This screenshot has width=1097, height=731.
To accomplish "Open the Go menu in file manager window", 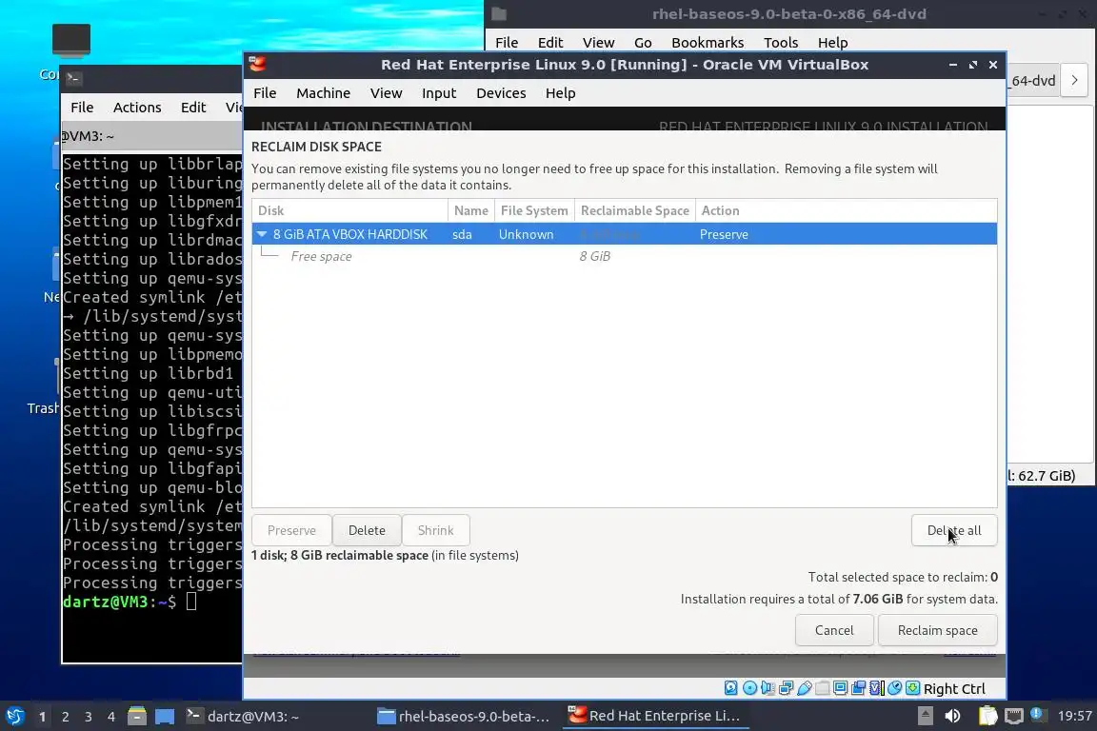I will 643,43.
